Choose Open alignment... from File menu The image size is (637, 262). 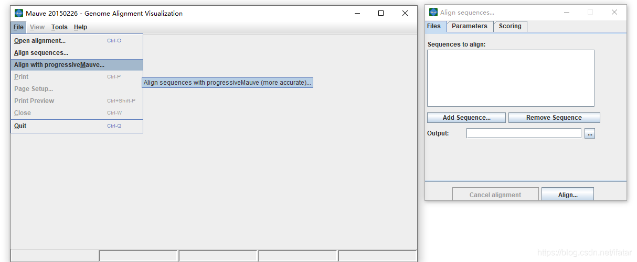click(x=77, y=41)
